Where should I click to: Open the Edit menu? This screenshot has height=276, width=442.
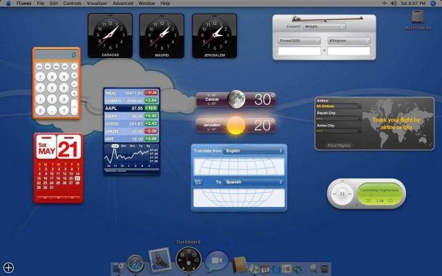(54, 3)
